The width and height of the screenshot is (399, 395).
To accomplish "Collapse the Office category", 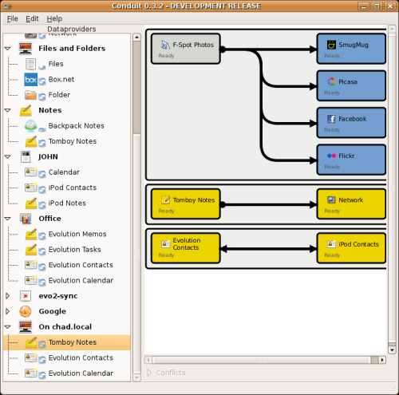I will (x=8, y=219).
